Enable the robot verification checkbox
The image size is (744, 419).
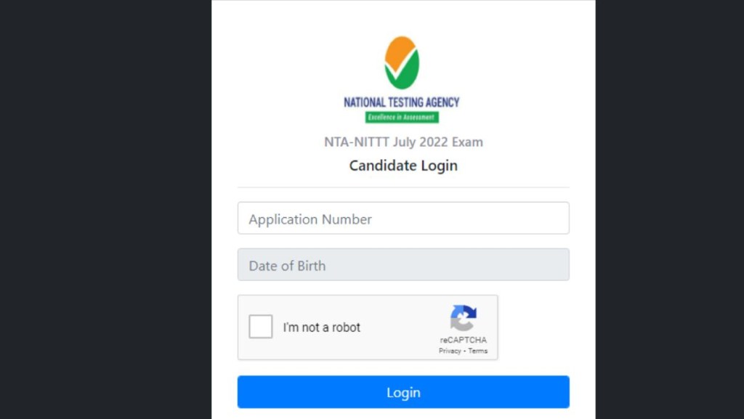pos(261,327)
